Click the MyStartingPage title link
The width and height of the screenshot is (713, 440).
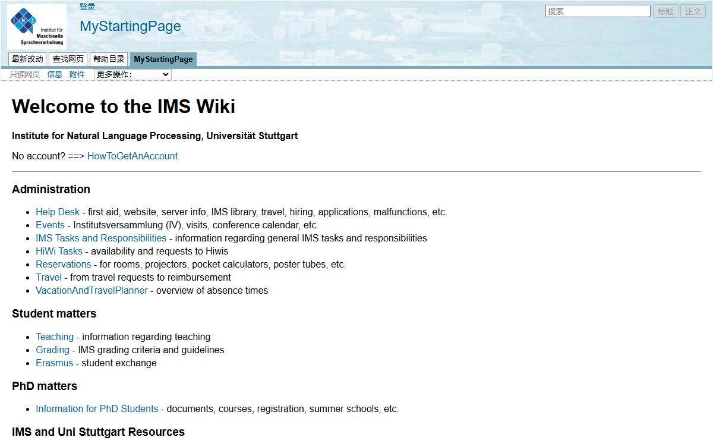click(130, 26)
